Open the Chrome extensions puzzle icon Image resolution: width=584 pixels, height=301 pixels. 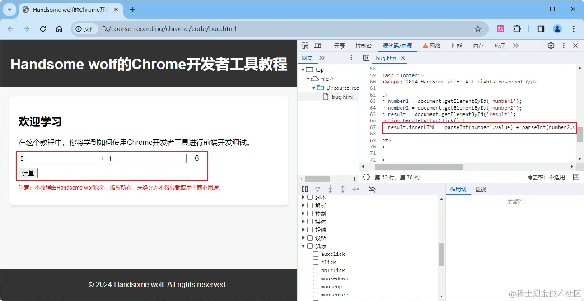(517, 29)
